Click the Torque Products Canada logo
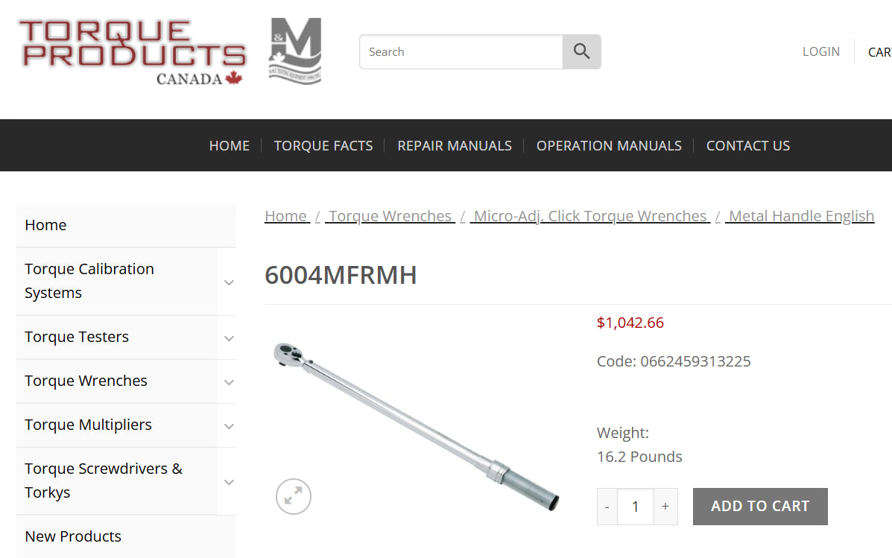This screenshot has width=892, height=558. click(x=133, y=51)
